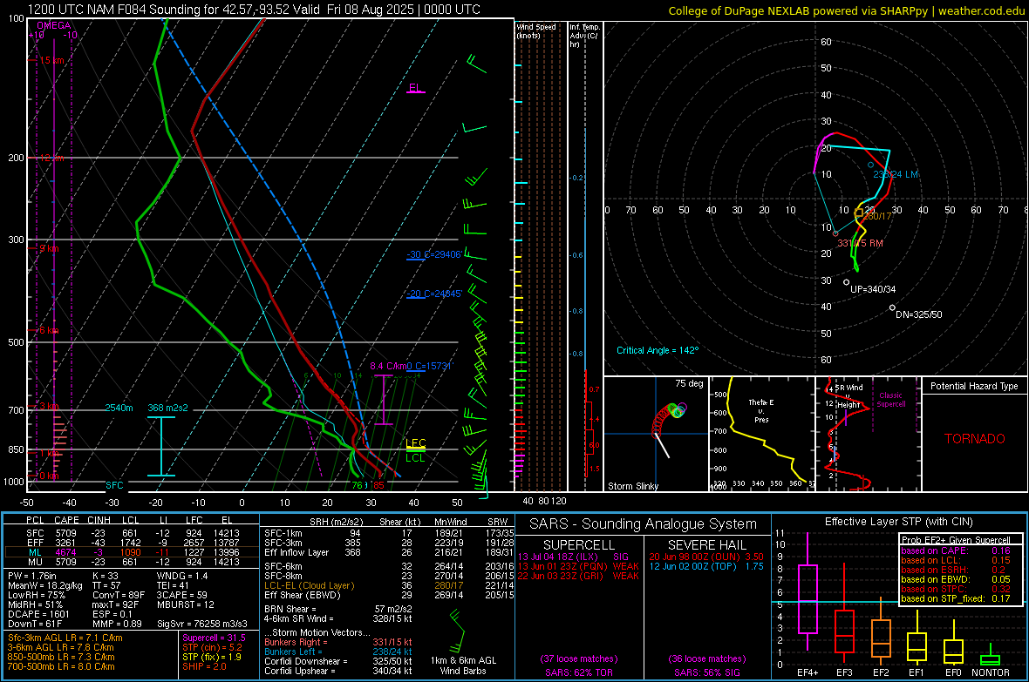Click the CAPE column header
The width and height of the screenshot is (1029, 682).
(x=66, y=520)
